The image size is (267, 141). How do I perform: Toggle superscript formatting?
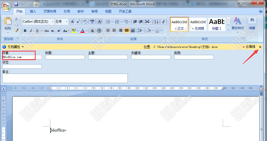point(59,31)
